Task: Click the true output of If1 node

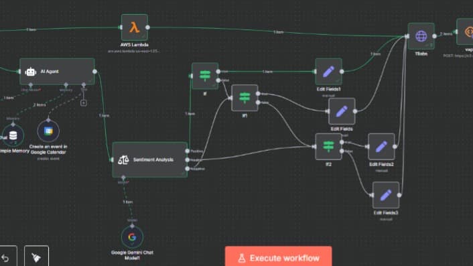Action: coord(258,94)
